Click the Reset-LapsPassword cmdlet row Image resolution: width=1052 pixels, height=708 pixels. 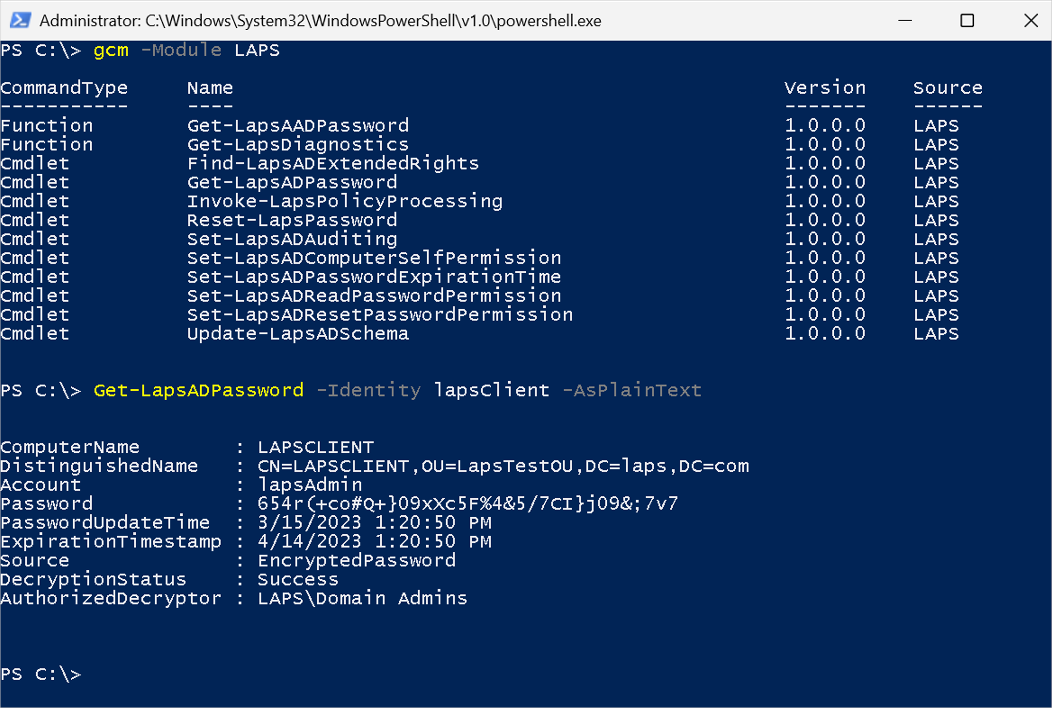(479, 220)
